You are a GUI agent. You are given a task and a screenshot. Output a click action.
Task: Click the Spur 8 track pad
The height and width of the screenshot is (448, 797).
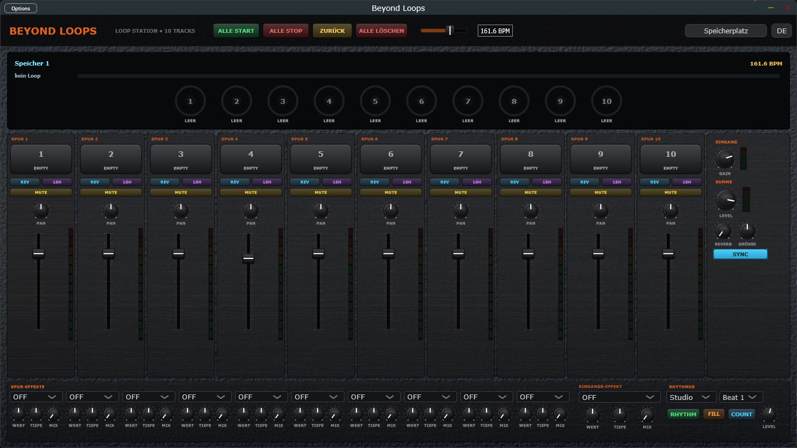coord(531,159)
